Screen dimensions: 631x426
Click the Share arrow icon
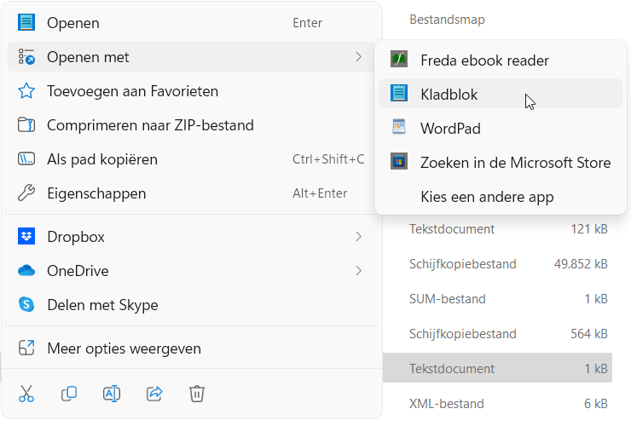pyautogui.click(x=154, y=394)
